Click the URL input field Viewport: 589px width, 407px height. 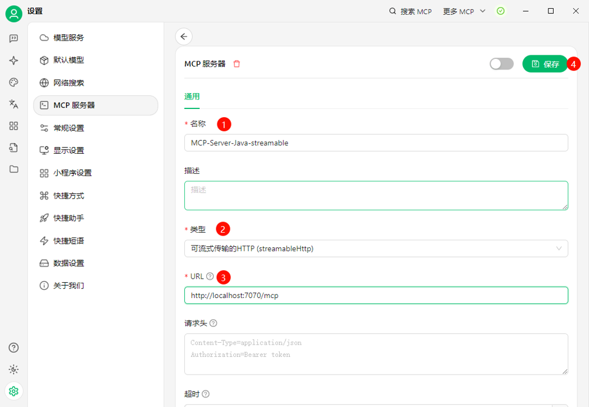(376, 296)
